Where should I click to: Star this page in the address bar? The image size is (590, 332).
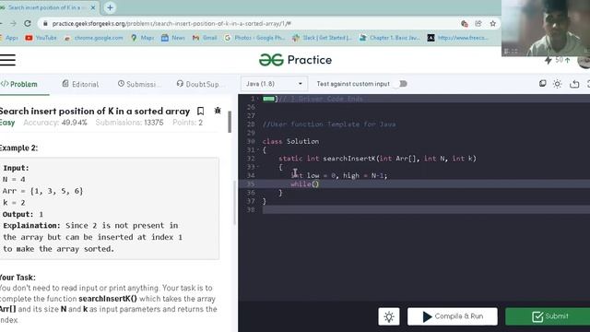(492, 23)
